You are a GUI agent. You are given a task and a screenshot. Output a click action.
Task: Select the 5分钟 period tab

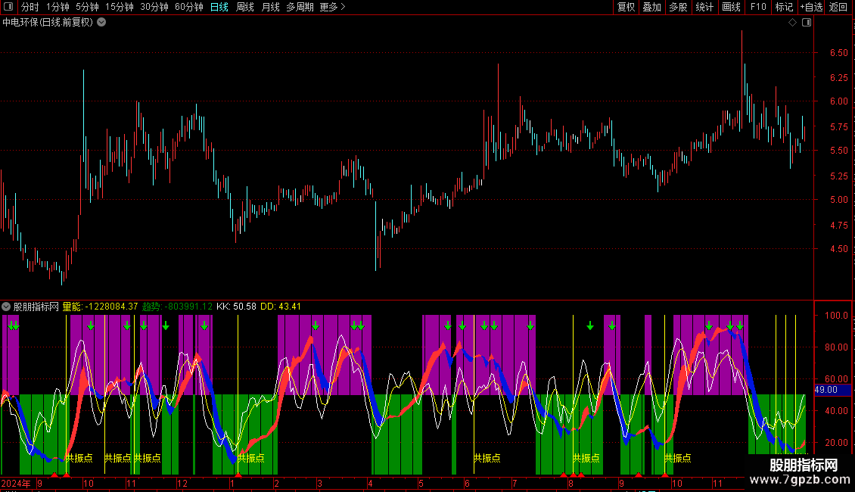[x=87, y=7]
